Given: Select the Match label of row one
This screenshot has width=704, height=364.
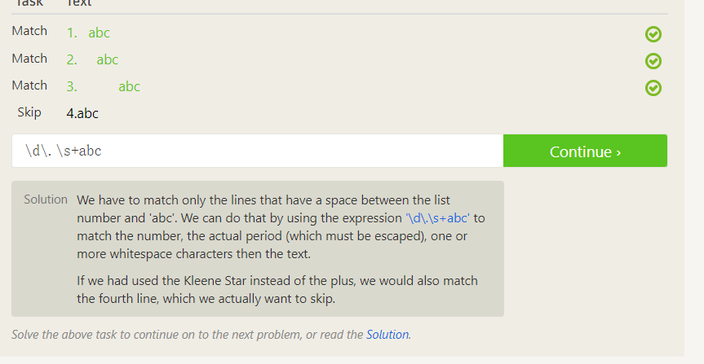Looking at the screenshot, I should pos(29,32).
